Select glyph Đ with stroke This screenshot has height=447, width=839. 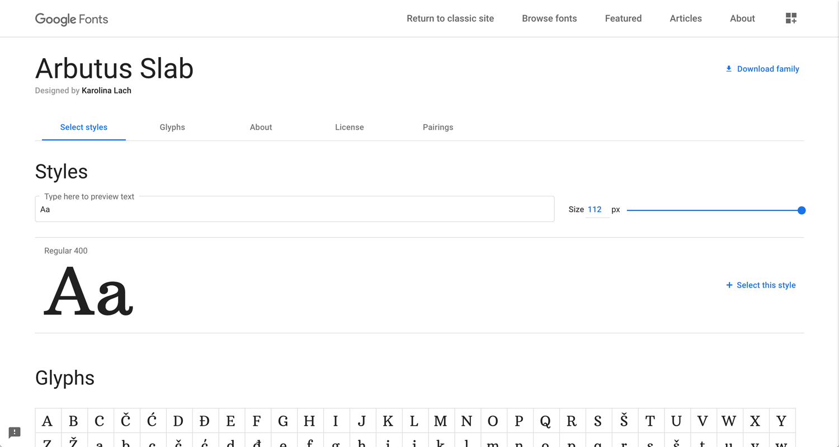click(205, 421)
